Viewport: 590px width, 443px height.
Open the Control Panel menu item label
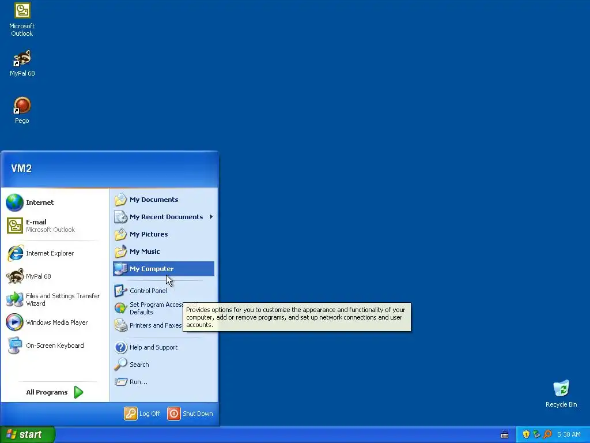point(148,291)
